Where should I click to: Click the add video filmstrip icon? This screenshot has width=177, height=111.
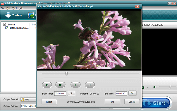(x=31, y=15)
